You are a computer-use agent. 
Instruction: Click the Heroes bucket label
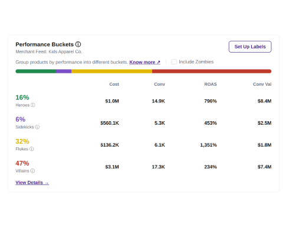(x=22, y=105)
